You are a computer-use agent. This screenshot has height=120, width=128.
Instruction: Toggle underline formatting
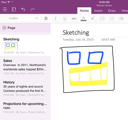(x=65, y=18)
